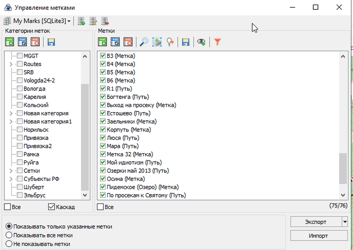Click the orange filter marks icon
Screen dimensions: 353x250
[x=218, y=42]
